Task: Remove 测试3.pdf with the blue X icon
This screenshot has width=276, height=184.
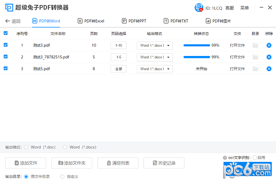Action: (269, 45)
